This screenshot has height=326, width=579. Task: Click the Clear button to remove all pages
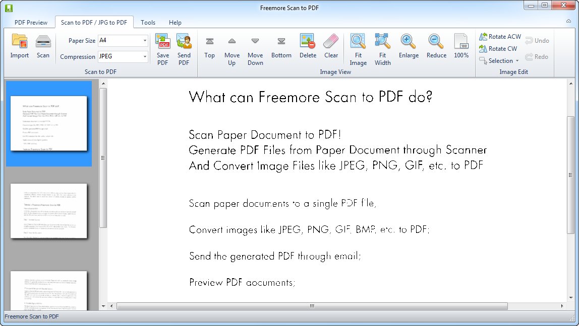pyautogui.click(x=331, y=48)
